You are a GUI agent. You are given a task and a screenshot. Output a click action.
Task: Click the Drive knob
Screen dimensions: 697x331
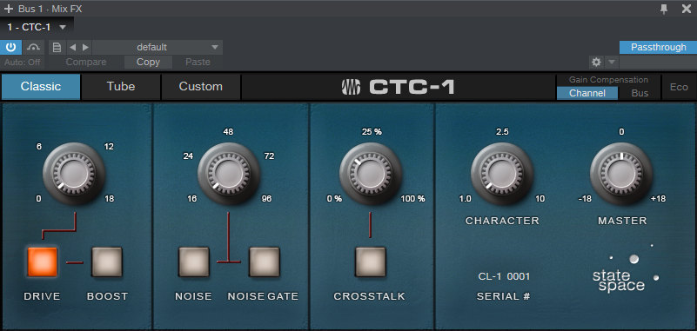click(74, 174)
